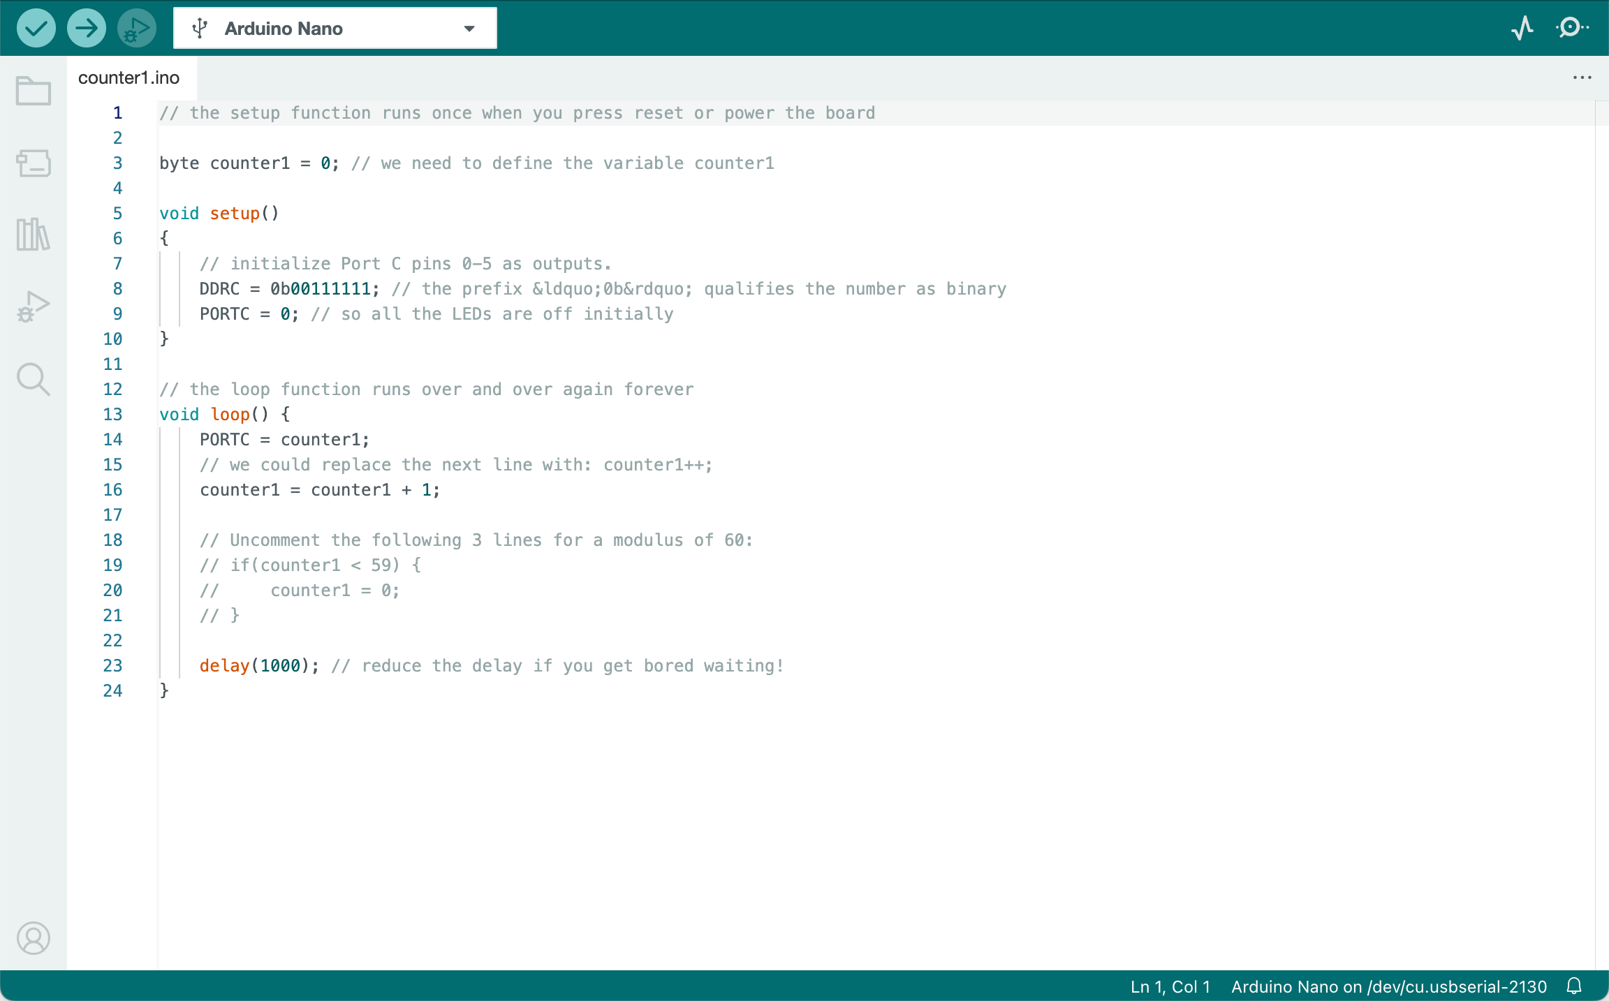
Task: Click the 'byte counter1 = 0;' declaration
Action: pyautogui.click(x=249, y=163)
